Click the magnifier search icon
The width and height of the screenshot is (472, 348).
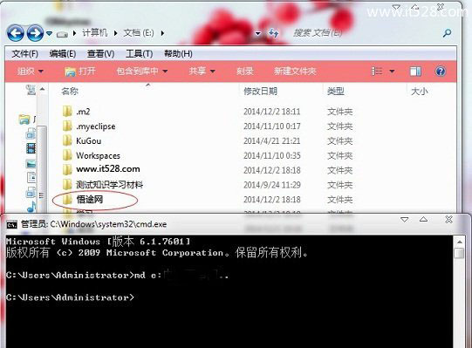(448, 33)
